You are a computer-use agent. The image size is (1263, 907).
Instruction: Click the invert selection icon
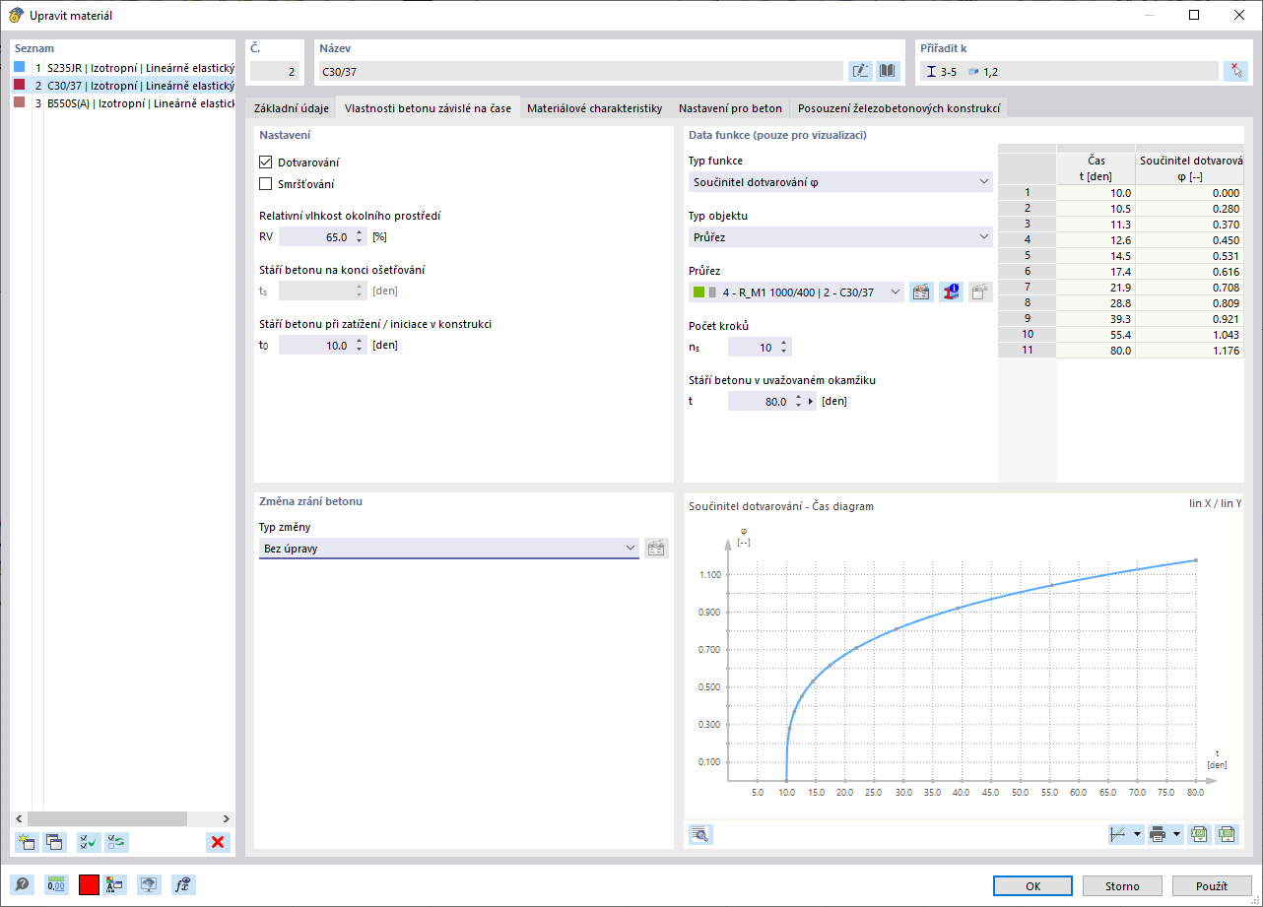(117, 842)
